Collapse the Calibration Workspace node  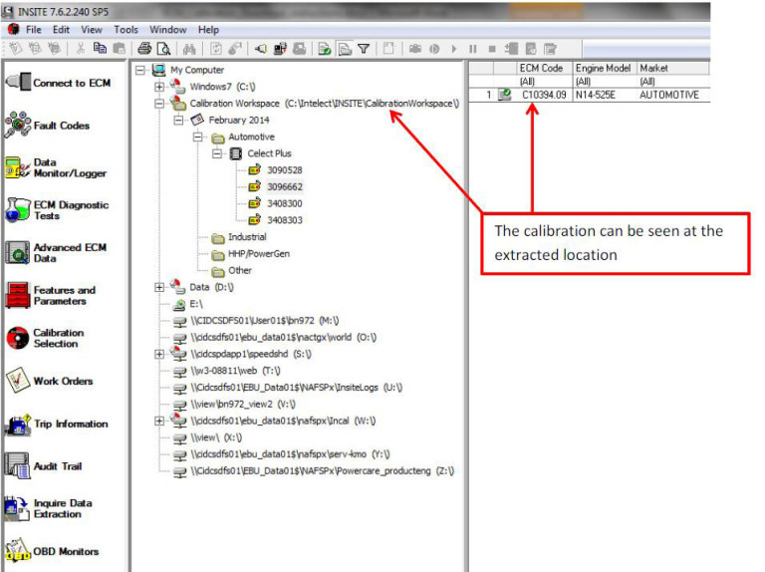[159, 103]
